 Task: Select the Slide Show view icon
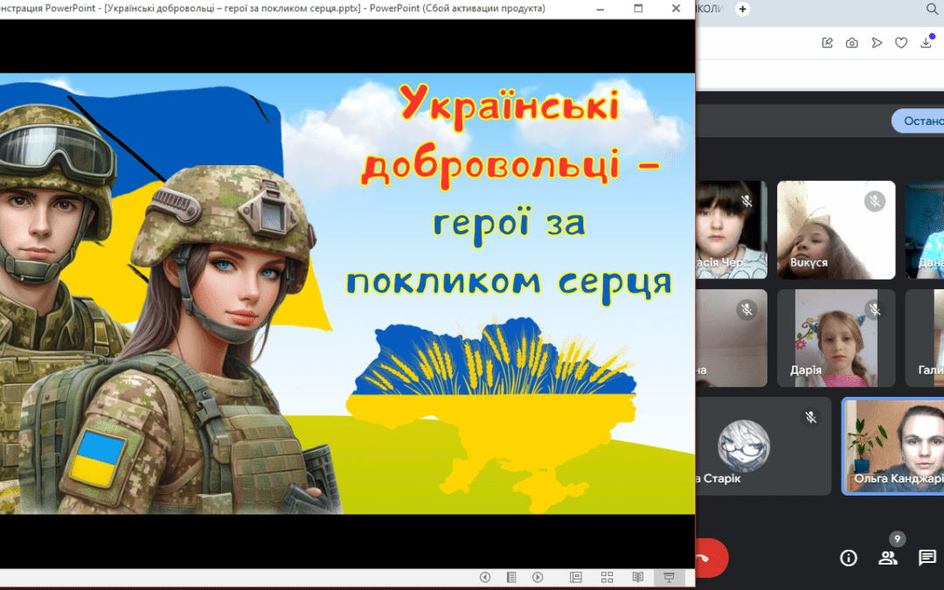[669, 578]
